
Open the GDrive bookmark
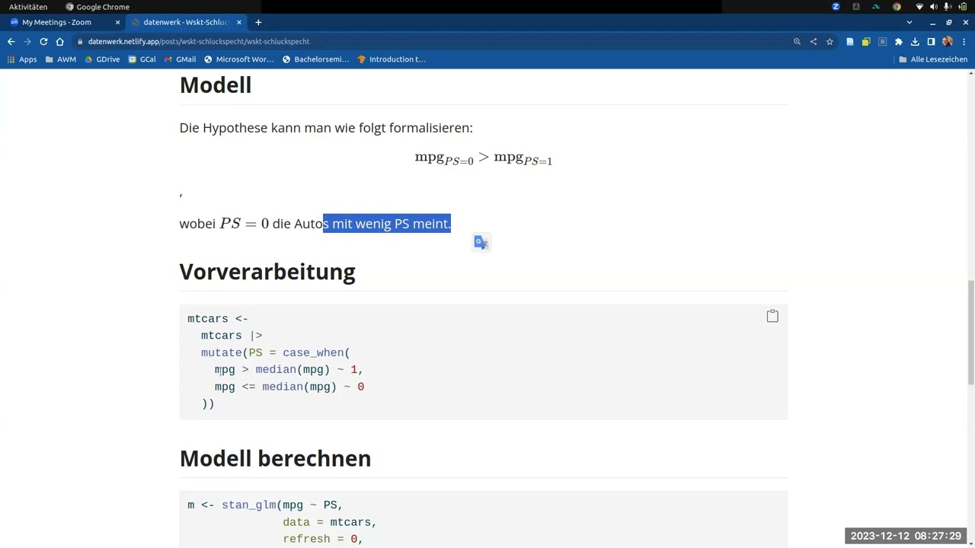click(x=102, y=59)
